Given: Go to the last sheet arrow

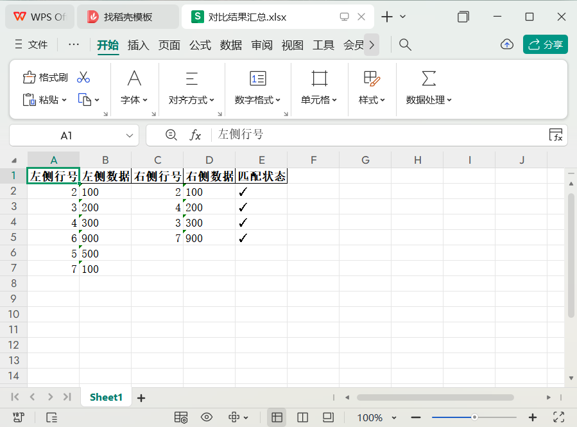Looking at the screenshot, I should pyautogui.click(x=67, y=397).
